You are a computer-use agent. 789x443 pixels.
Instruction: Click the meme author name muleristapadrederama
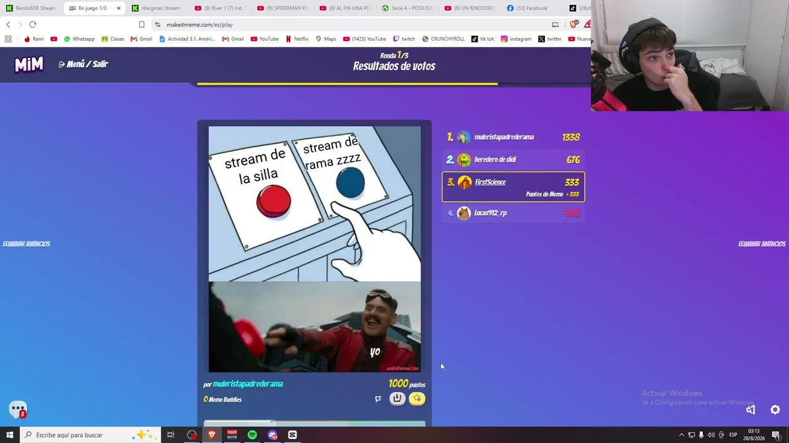click(248, 384)
